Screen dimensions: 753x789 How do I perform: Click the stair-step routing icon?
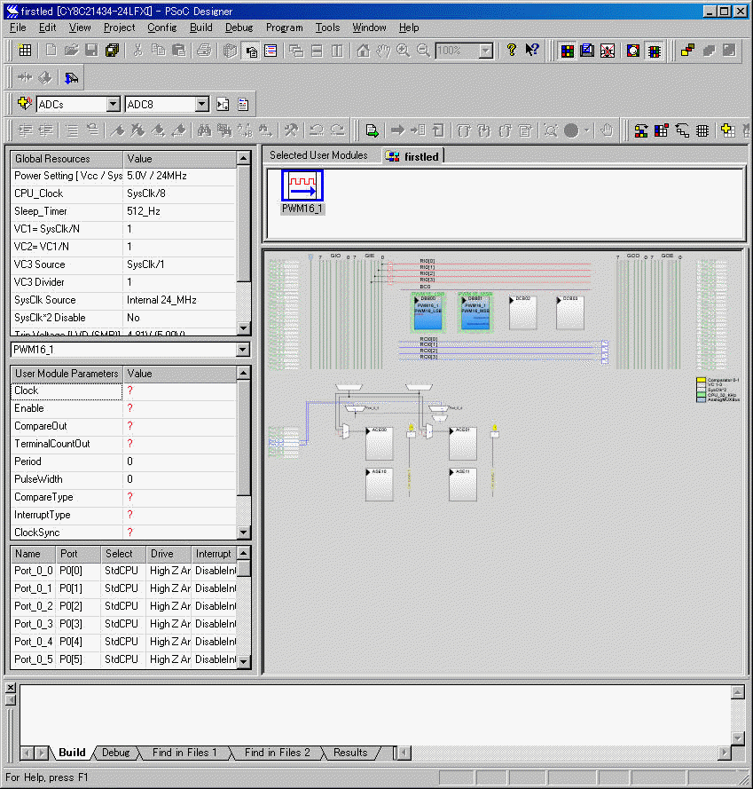point(682,130)
